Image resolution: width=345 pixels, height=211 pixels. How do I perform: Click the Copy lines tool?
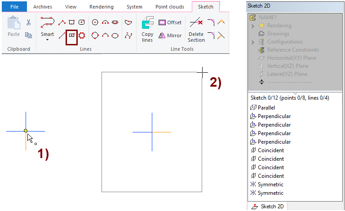pos(147,30)
